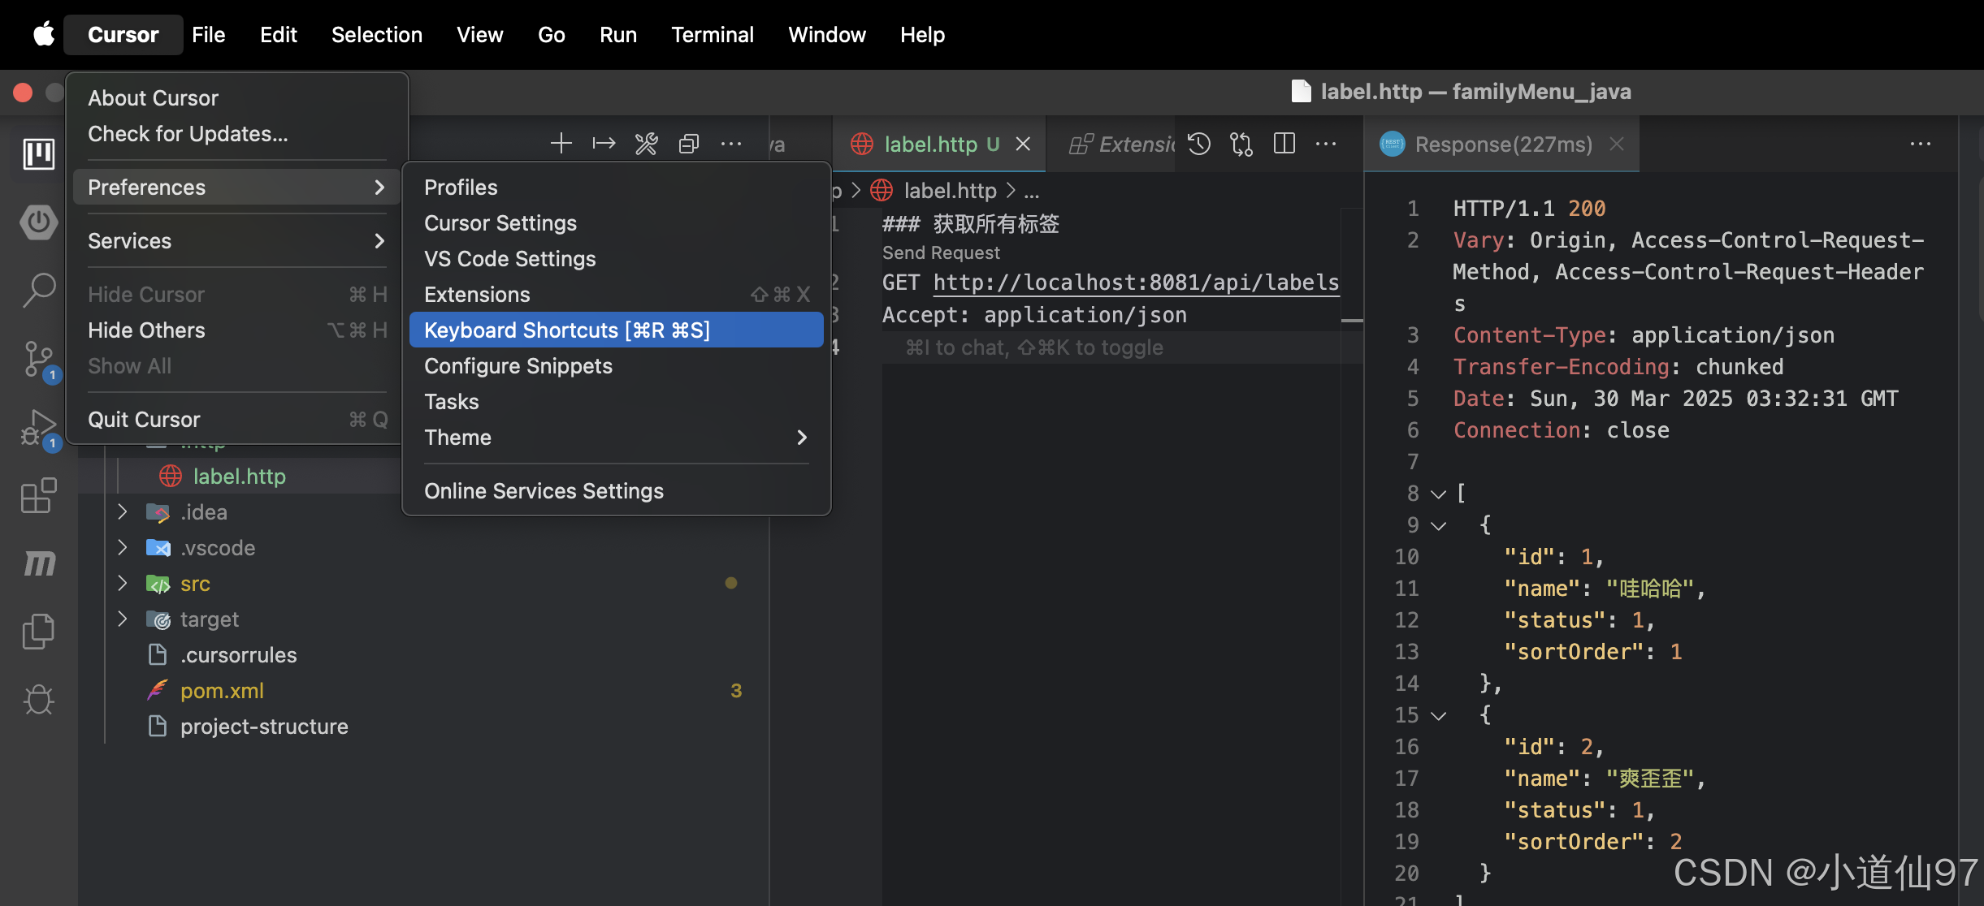Open Extensions icon in activity bar
The width and height of the screenshot is (1984, 906).
pyautogui.click(x=38, y=495)
